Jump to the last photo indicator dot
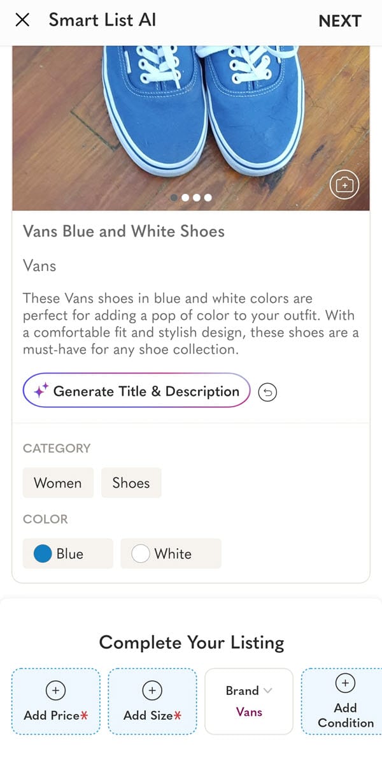 208,198
